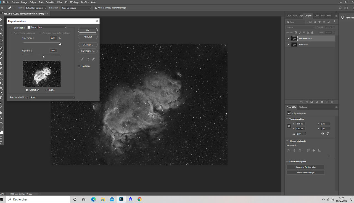Uncheck Afficher anneau d'échantillonnage
Viewport: 354px width, 203px height.
click(x=96, y=8)
